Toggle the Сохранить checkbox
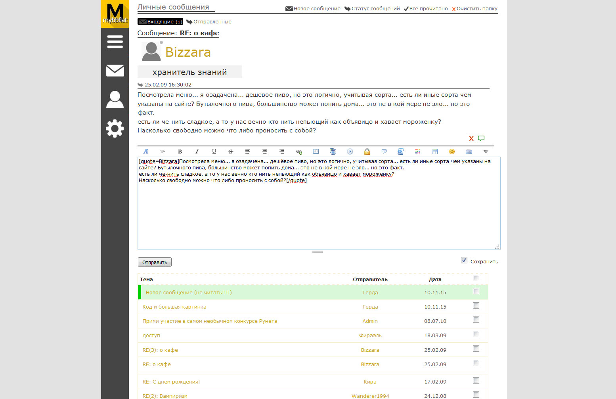 click(464, 261)
